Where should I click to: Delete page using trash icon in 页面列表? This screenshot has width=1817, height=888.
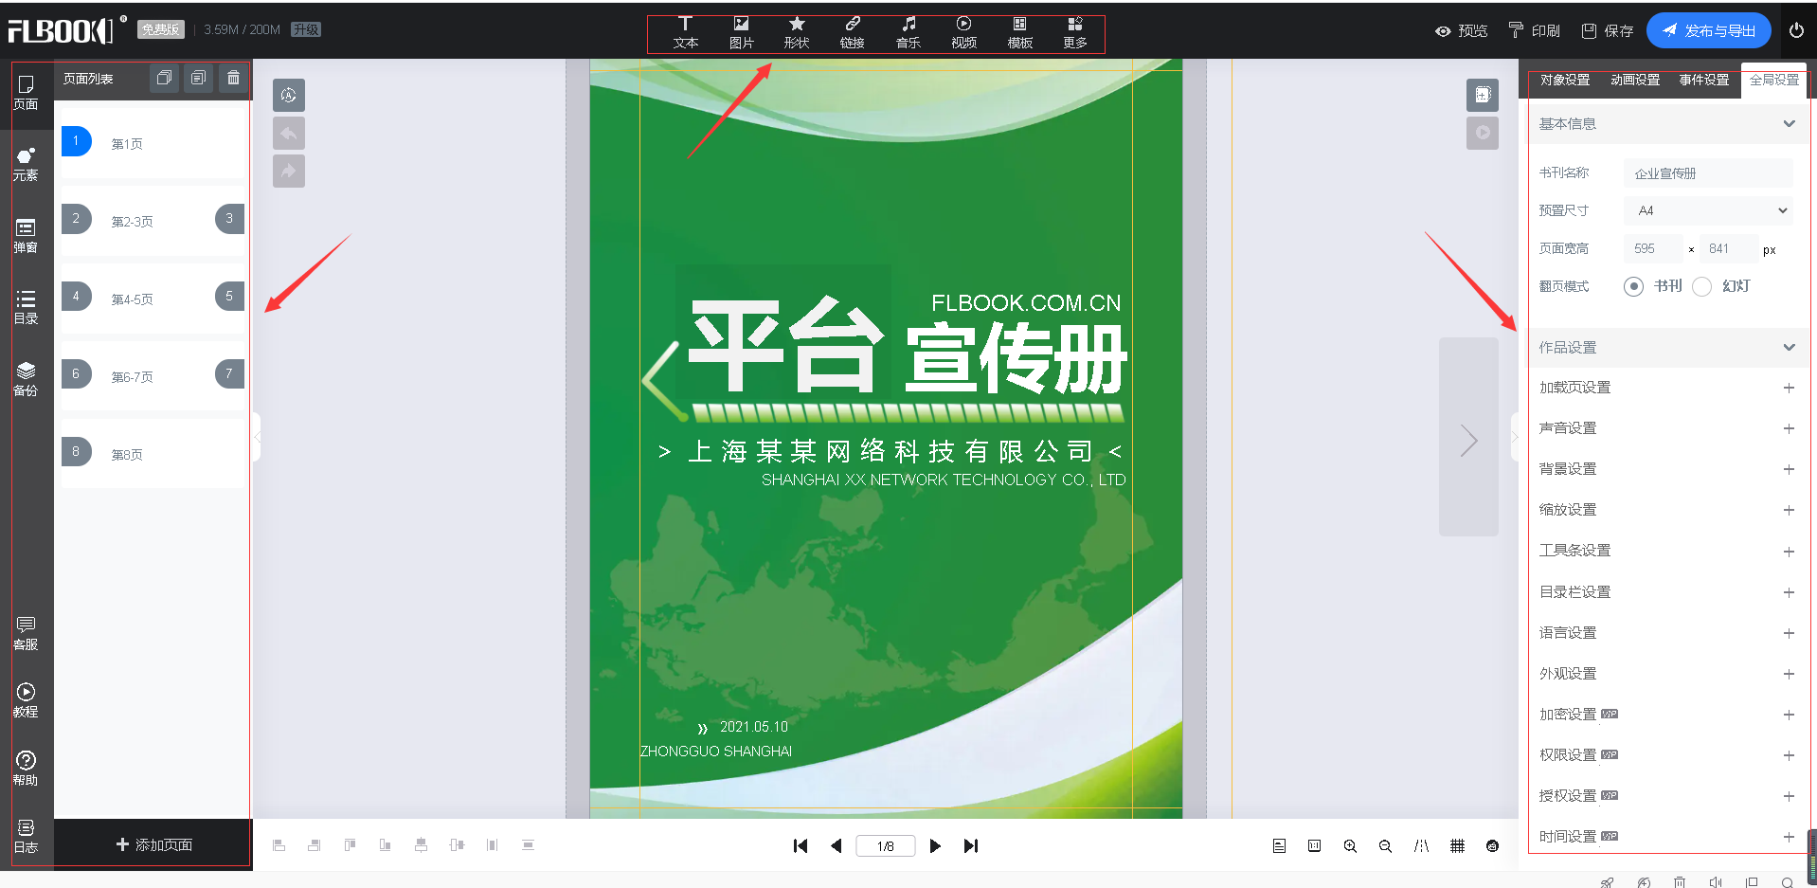point(233,78)
